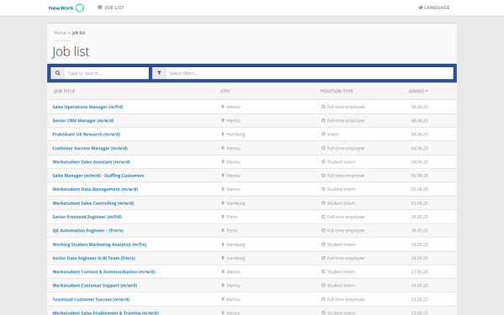
Task: Open Senior Frontend Engineer (m/f/d) job
Action: 87,217
